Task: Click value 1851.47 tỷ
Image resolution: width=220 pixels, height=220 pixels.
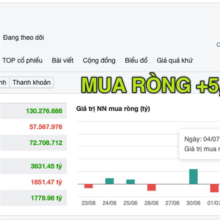Action: tap(47, 182)
